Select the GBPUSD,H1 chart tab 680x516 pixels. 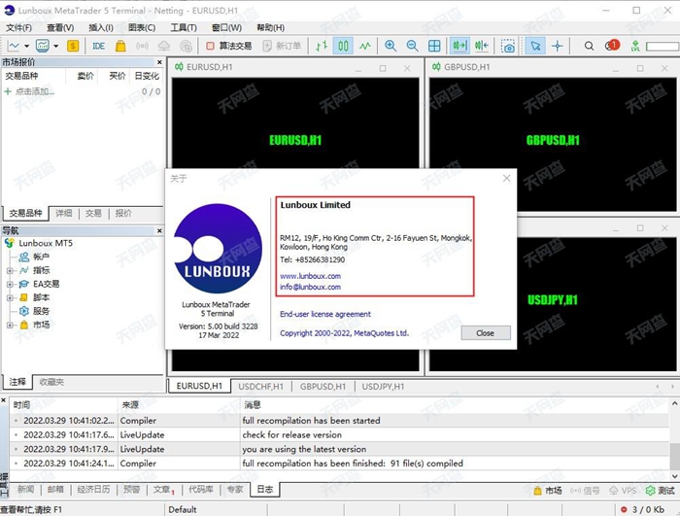[323, 386]
